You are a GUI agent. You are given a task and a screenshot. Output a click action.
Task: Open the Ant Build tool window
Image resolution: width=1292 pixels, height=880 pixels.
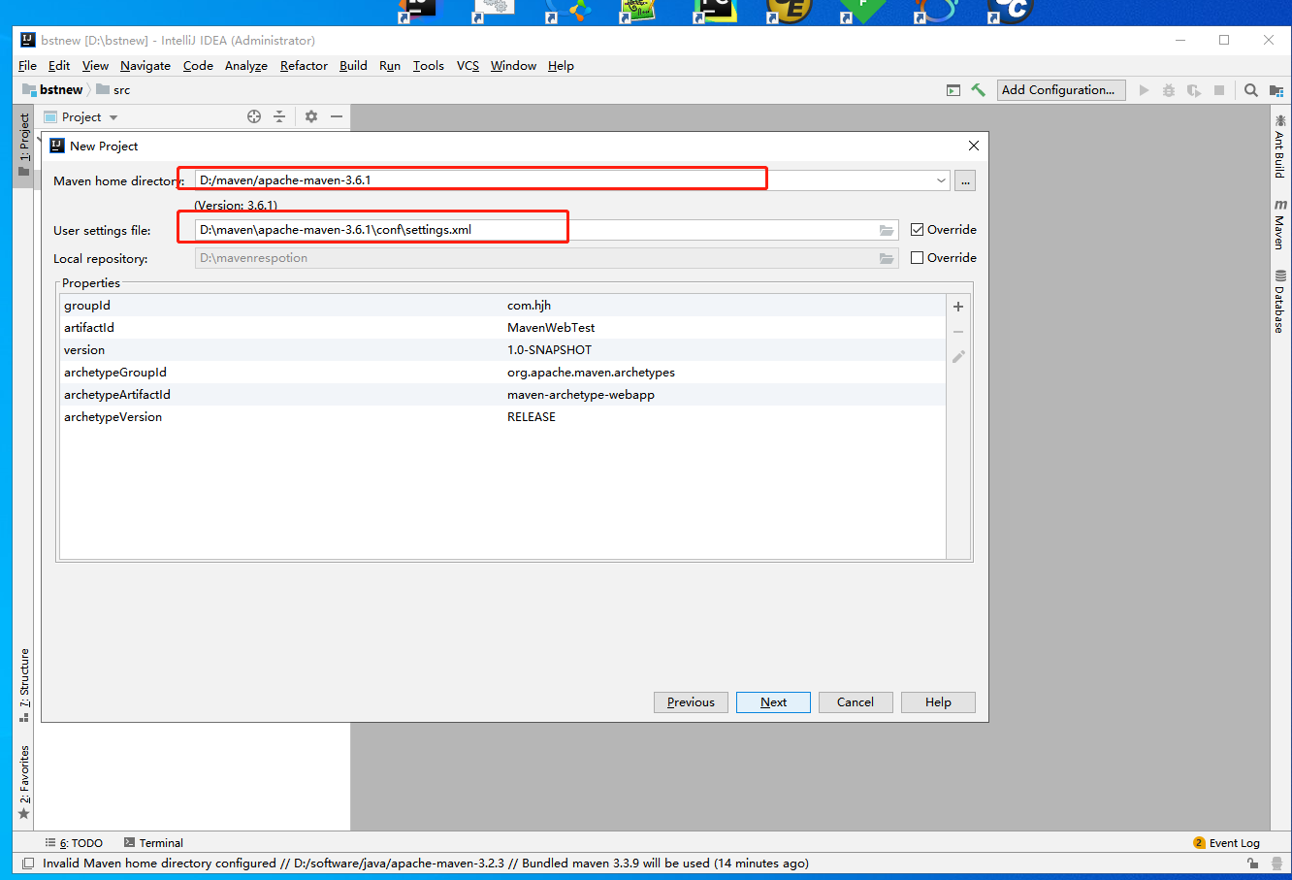(1280, 147)
